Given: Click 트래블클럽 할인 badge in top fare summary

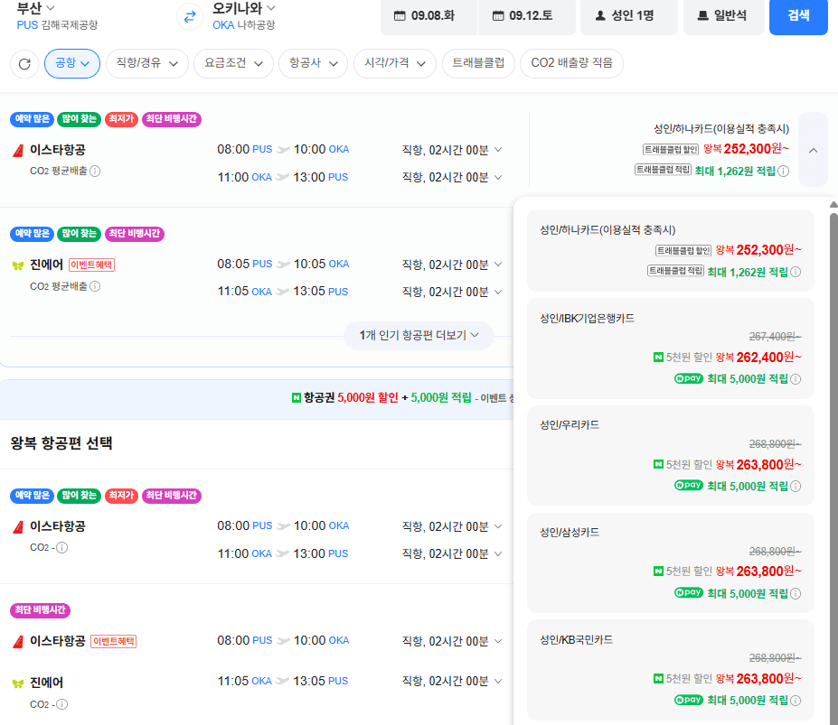Looking at the screenshot, I should [671, 150].
